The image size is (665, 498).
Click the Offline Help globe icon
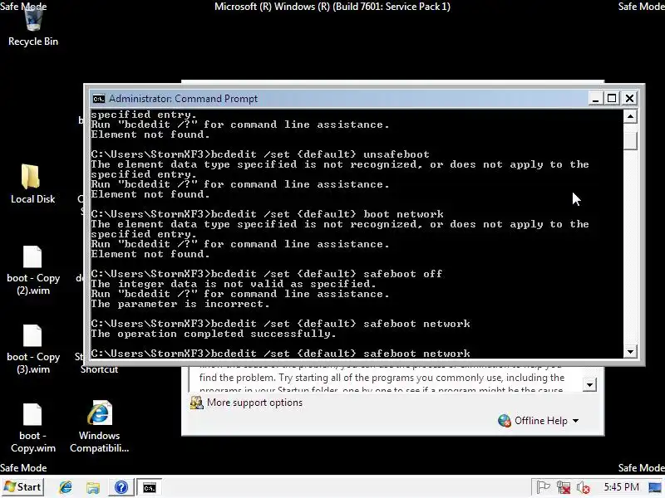click(x=505, y=421)
